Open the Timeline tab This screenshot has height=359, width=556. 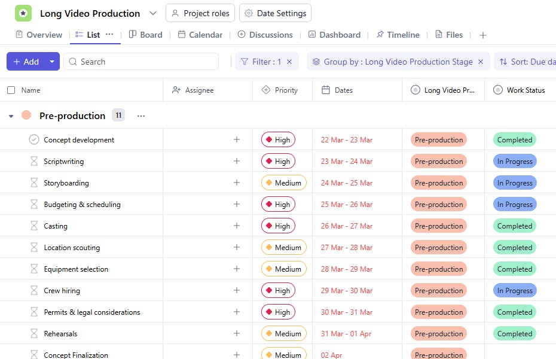[398, 35]
